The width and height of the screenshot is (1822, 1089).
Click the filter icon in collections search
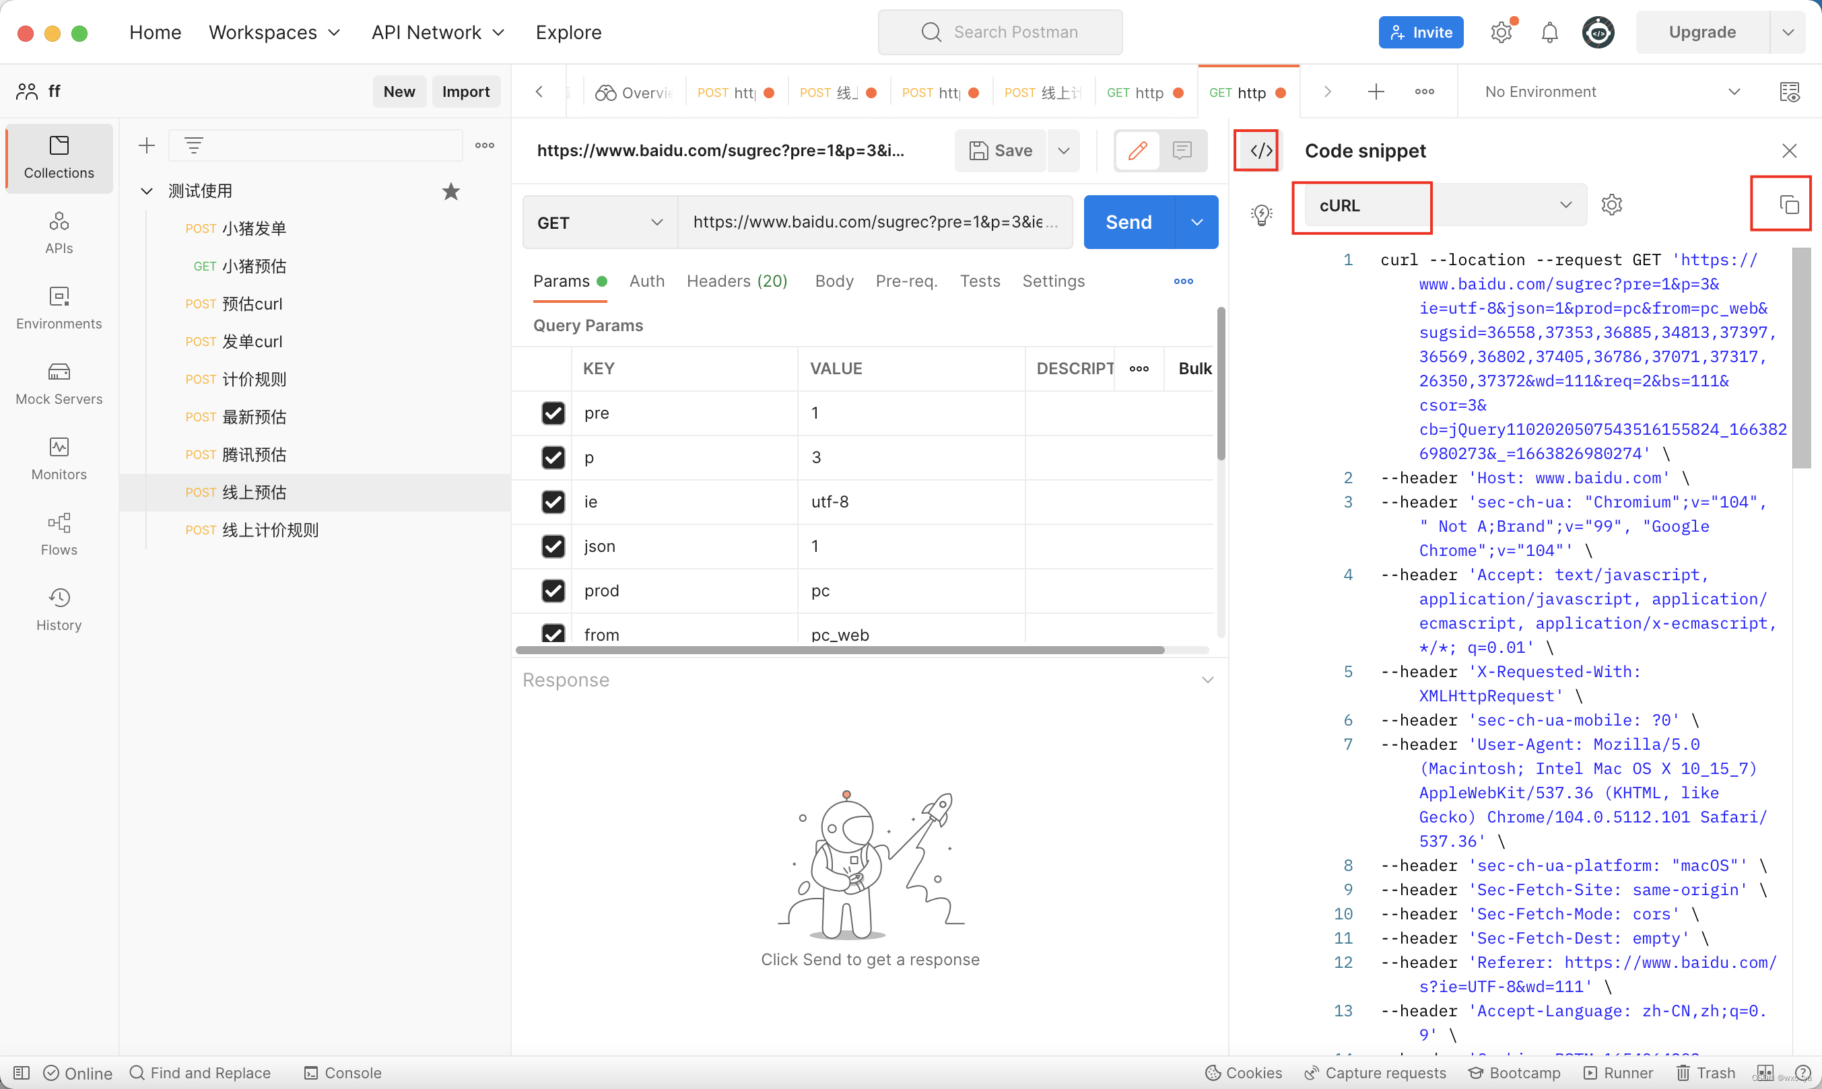194,145
